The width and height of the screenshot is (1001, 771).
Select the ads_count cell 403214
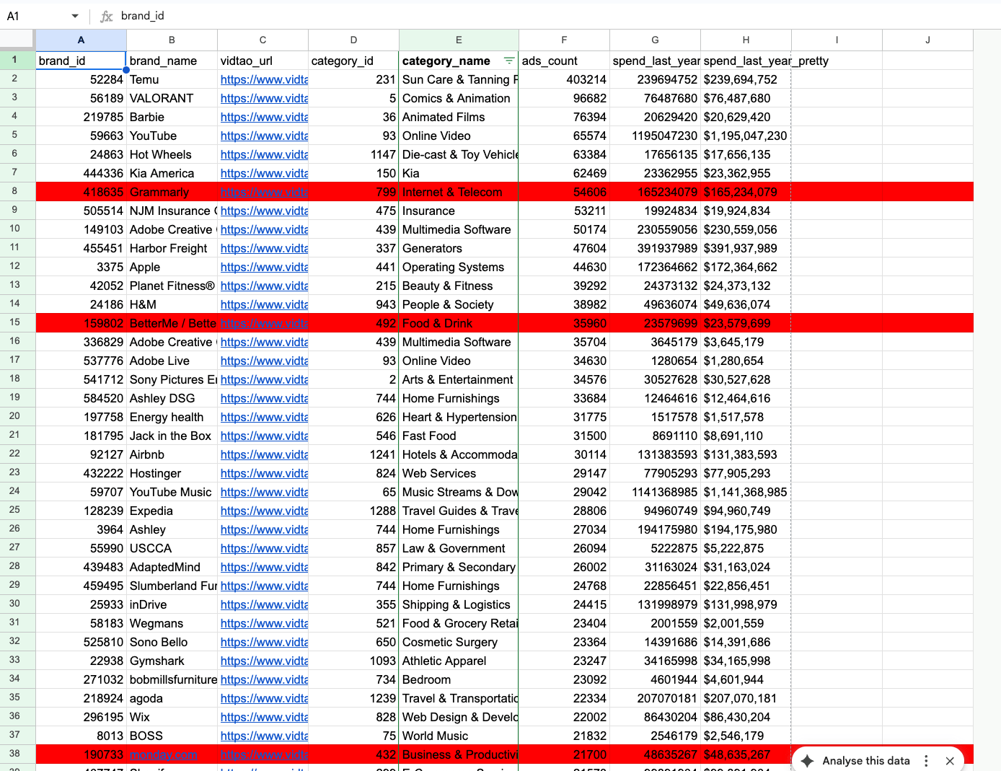564,79
